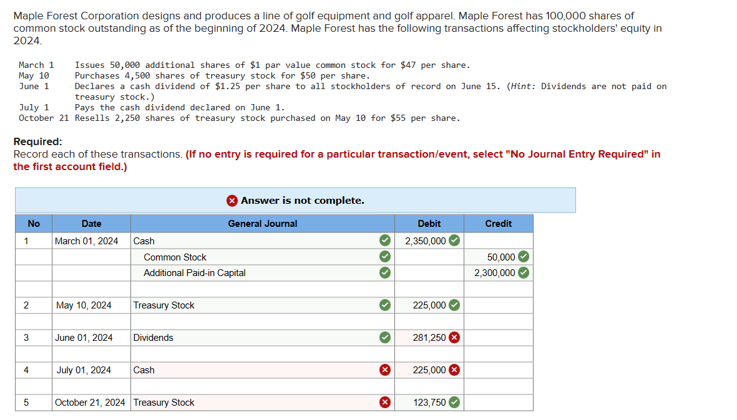Click the 'Answer is not complete.' message text
The image size is (737, 420).
tap(303, 201)
